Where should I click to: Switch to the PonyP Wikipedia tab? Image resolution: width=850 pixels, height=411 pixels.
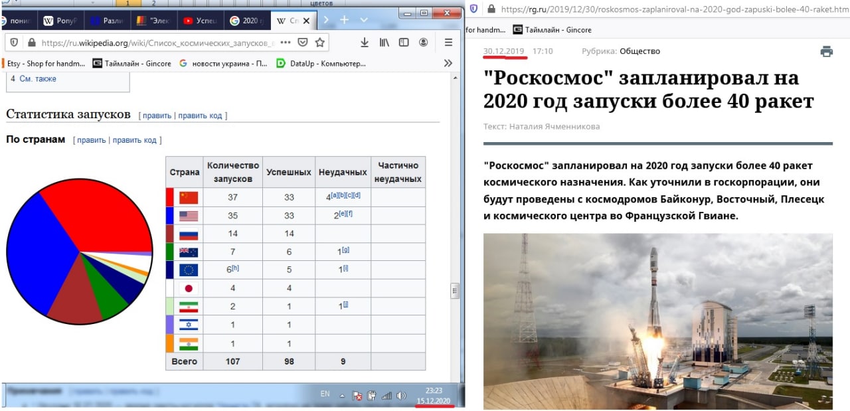(60, 21)
